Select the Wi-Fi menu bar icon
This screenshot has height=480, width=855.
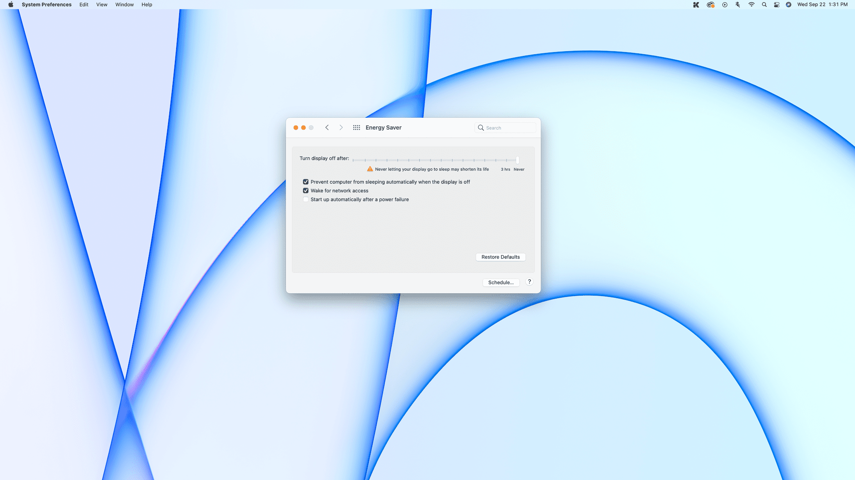pos(751,5)
